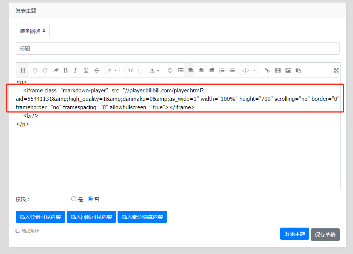Toggle underline formatting

[86, 70]
